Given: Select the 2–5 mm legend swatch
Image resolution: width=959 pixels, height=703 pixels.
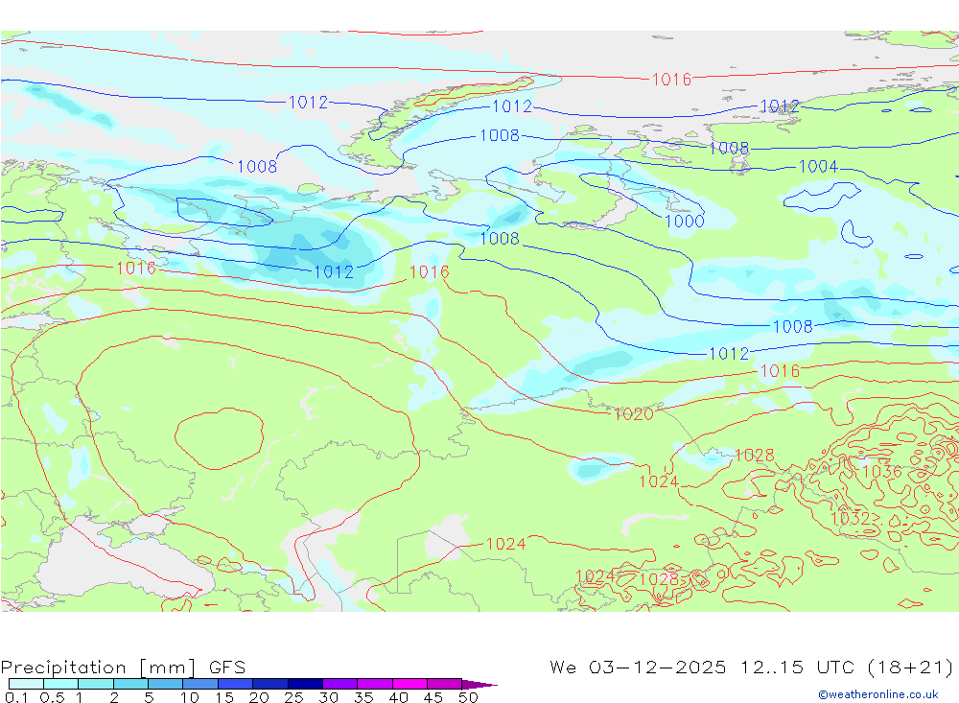Looking at the screenshot, I should point(130,684).
